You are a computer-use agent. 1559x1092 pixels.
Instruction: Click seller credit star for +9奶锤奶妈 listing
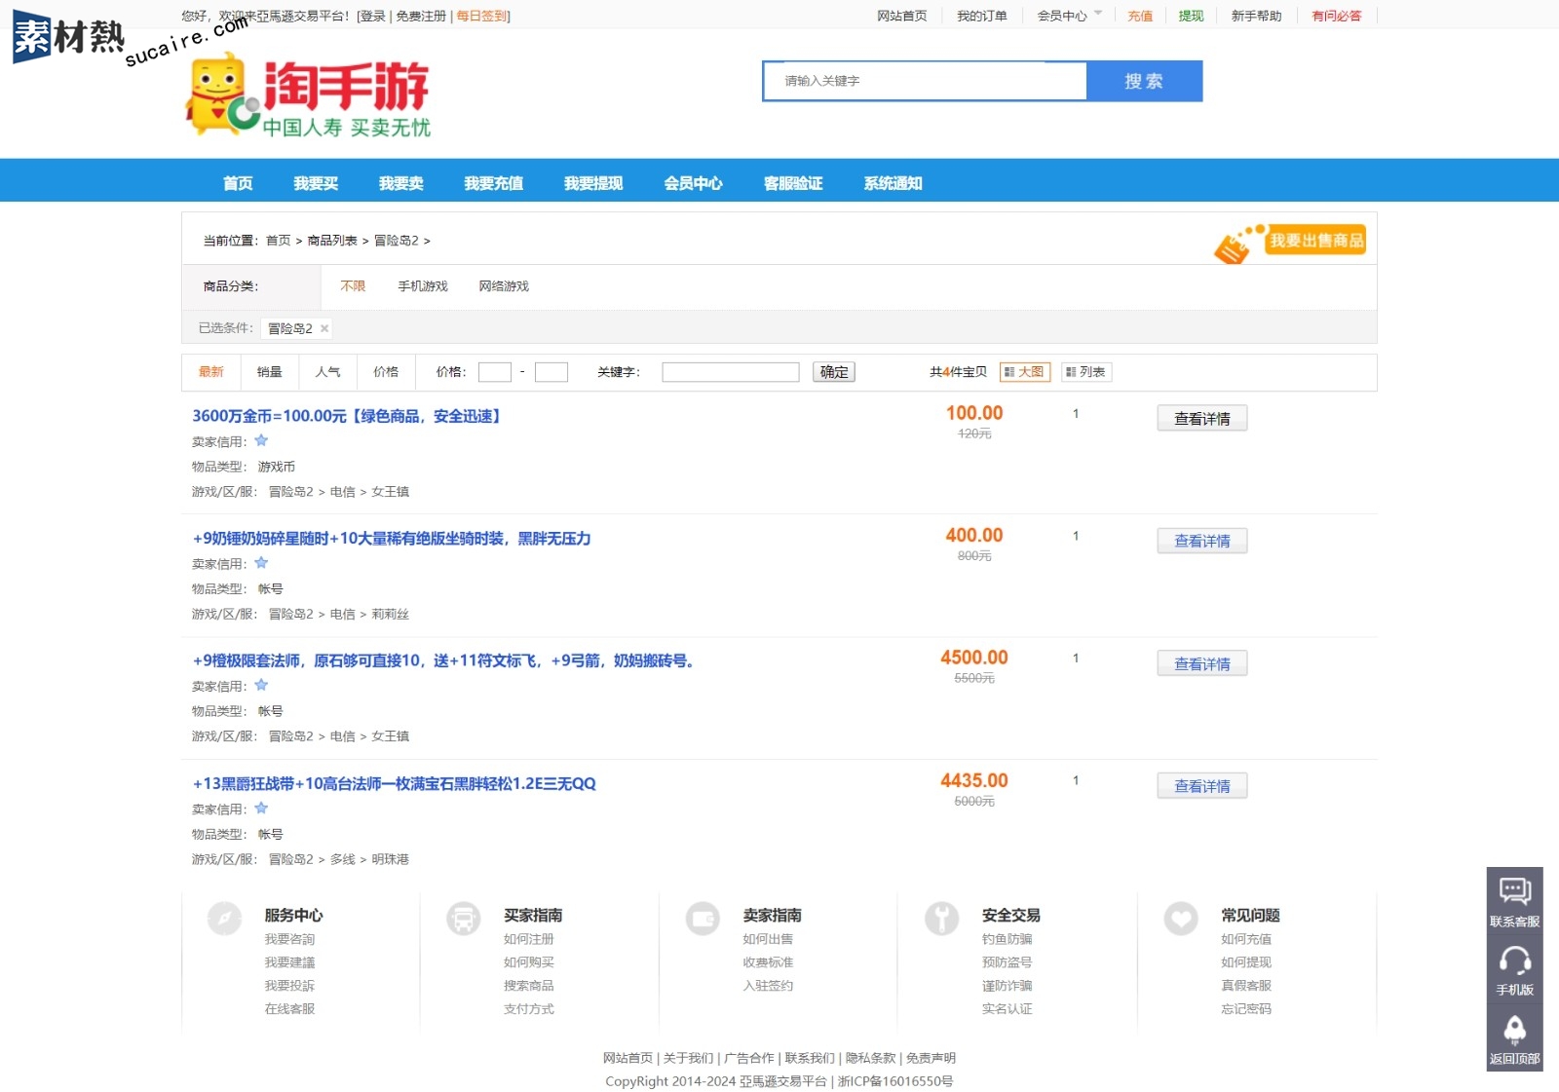pos(261,563)
